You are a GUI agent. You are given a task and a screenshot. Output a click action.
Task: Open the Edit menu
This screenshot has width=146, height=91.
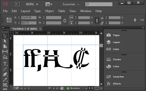coord(14,11)
